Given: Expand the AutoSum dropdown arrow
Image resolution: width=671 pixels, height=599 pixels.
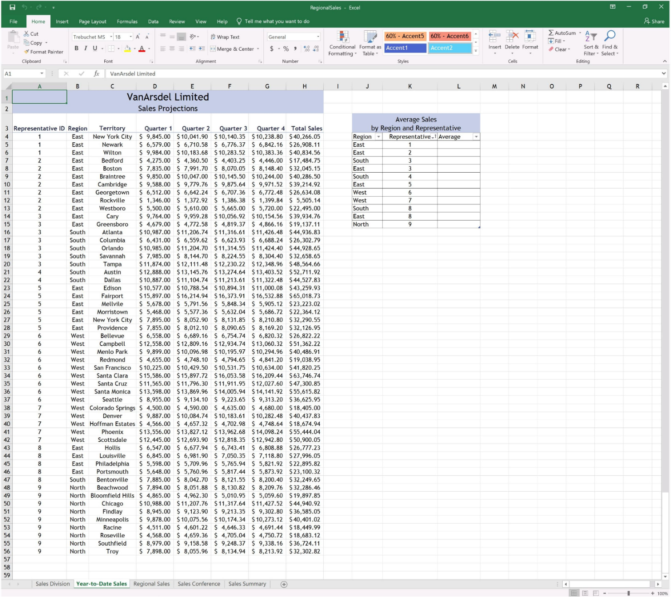Looking at the screenshot, I should tap(580, 33).
